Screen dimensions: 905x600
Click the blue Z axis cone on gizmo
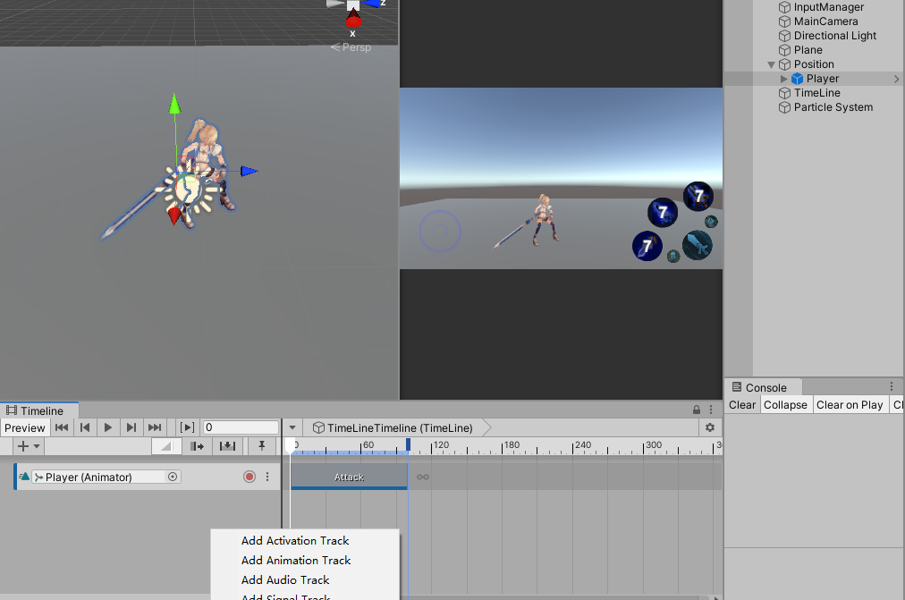point(372,4)
